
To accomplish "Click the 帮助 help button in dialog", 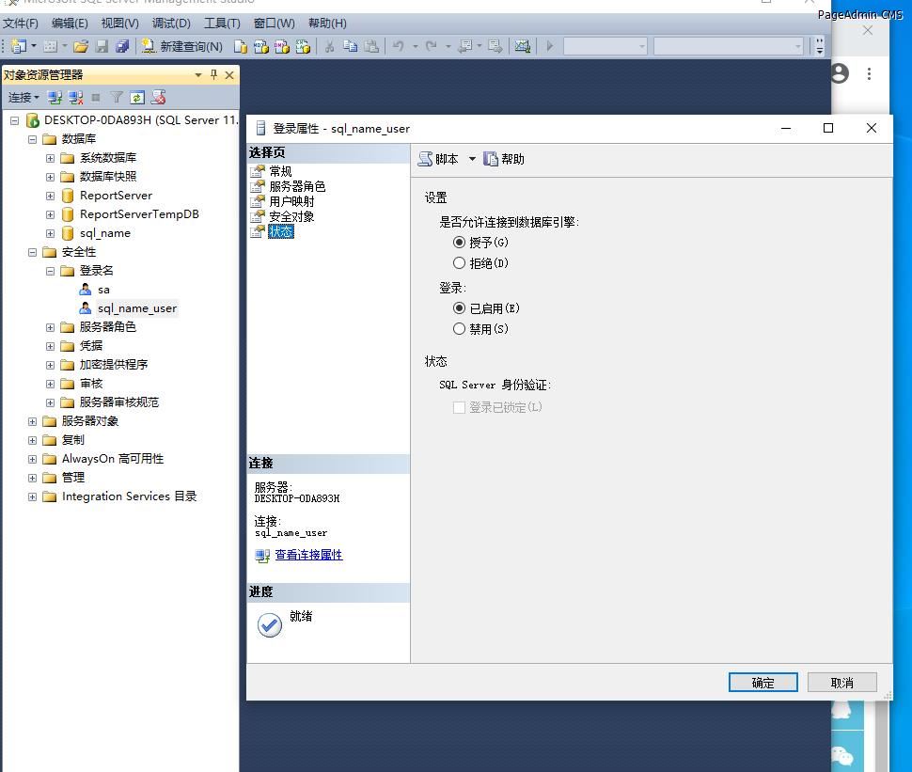I will pos(504,159).
